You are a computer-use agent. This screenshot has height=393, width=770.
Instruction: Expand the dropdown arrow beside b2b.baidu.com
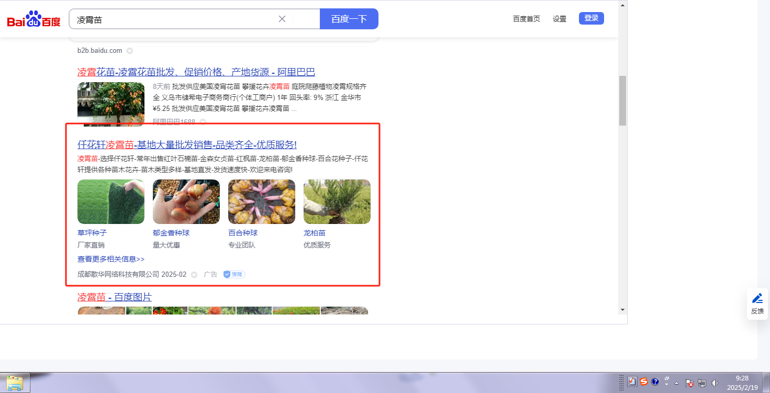tap(130, 51)
